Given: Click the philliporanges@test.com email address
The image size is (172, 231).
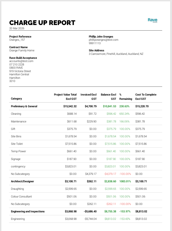Looking at the screenshot, I should (103, 40).
